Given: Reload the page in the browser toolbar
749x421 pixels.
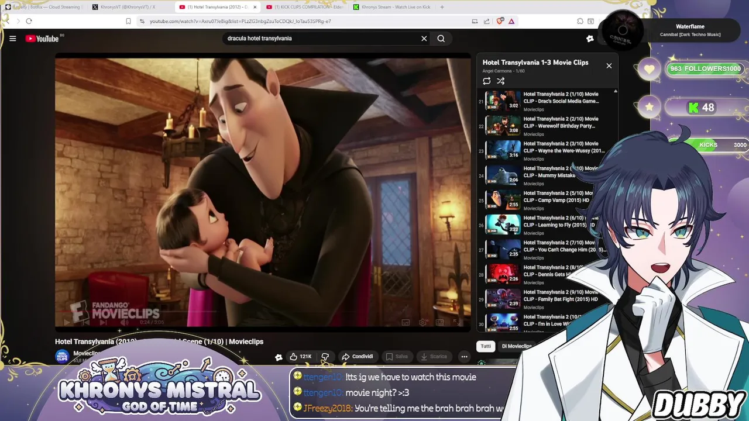Looking at the screenshot, I should [x=29, y=21].
